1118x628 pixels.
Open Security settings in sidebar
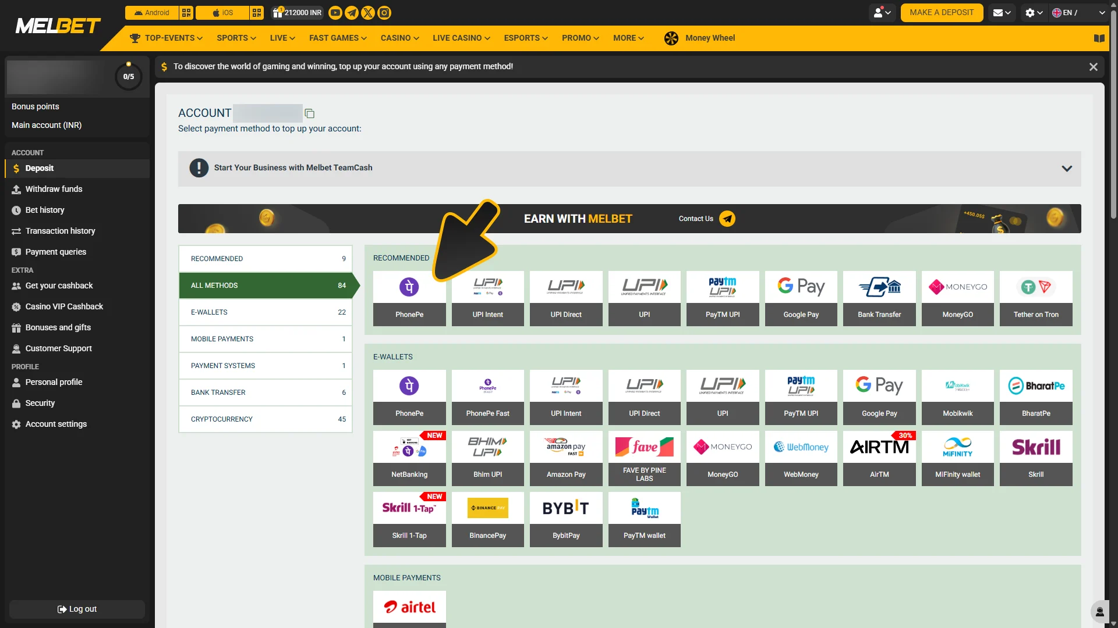pyautogui.click(x=77, y=403)
